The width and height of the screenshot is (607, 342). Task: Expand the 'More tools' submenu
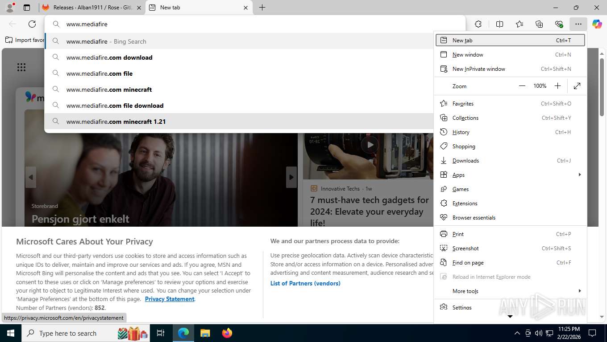[510, 291]
